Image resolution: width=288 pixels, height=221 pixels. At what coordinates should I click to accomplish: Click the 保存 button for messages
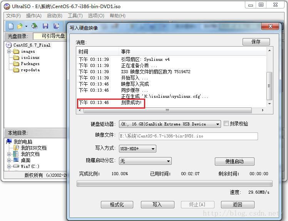[x=256, y=42]
